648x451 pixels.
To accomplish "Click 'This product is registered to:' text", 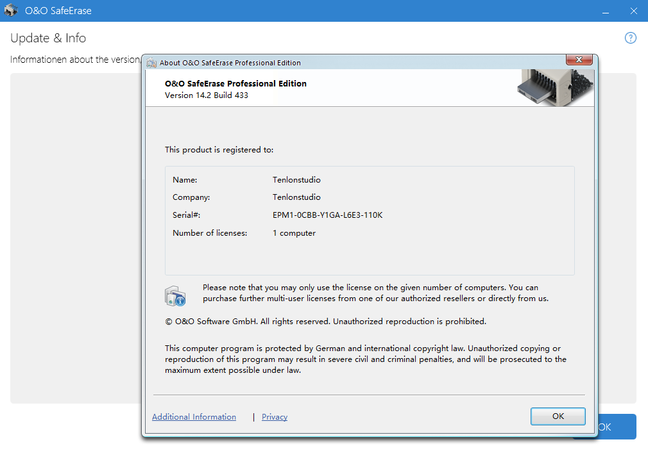I will click(219, 149).
